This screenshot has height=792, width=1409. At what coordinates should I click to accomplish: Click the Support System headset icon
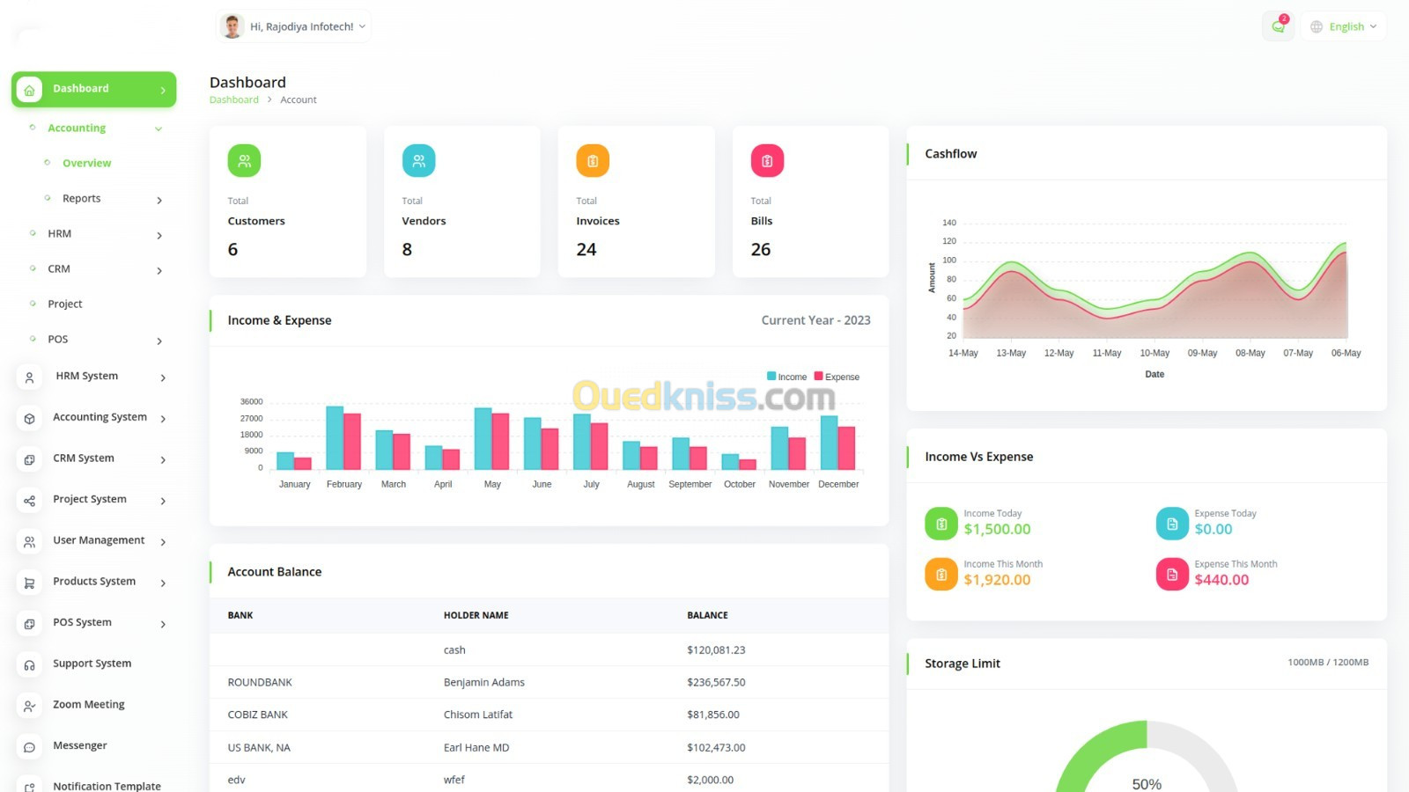(29, 665)
